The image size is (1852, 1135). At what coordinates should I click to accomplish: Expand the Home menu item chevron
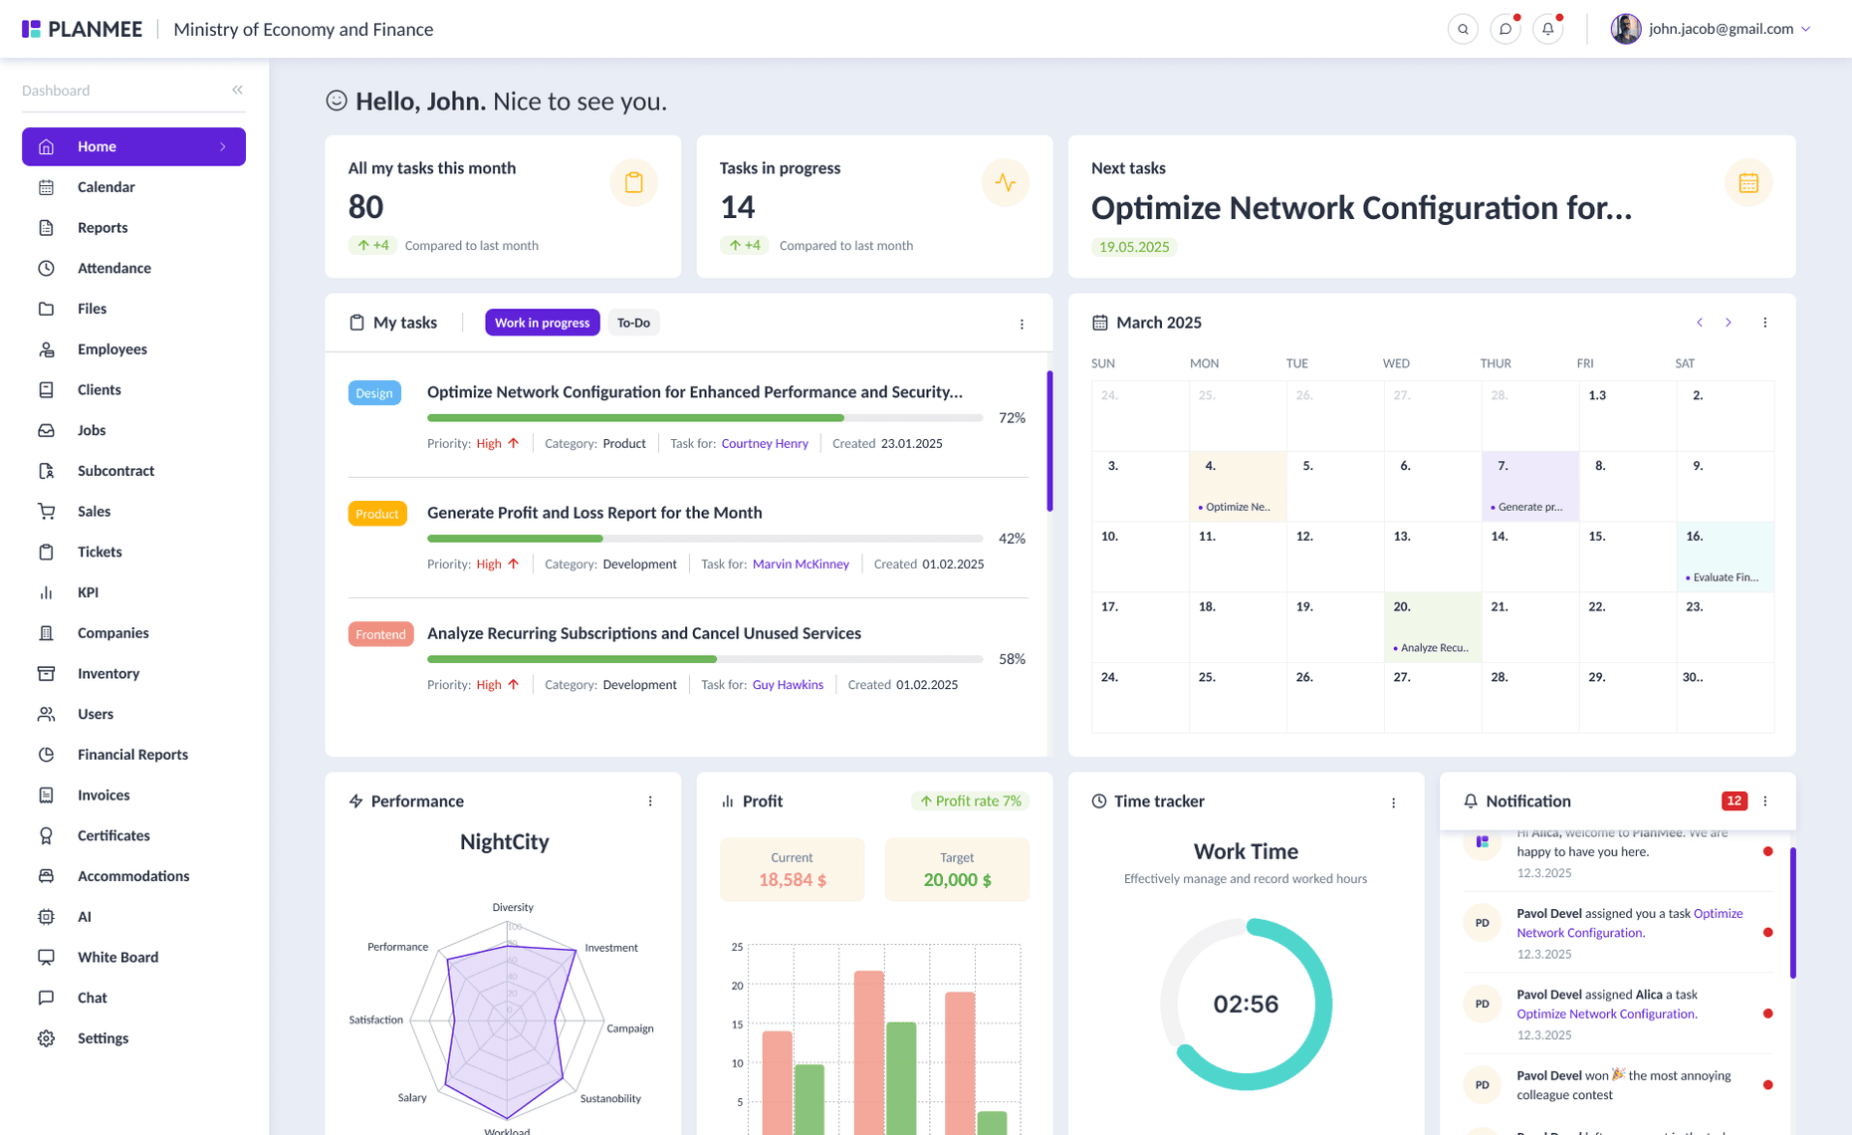point(223,146)
